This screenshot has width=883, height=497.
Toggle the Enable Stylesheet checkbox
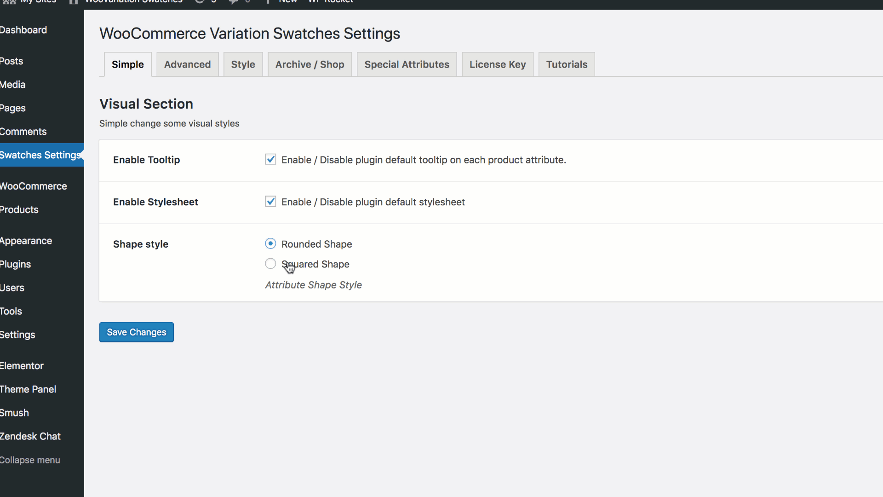coord(270,202)
